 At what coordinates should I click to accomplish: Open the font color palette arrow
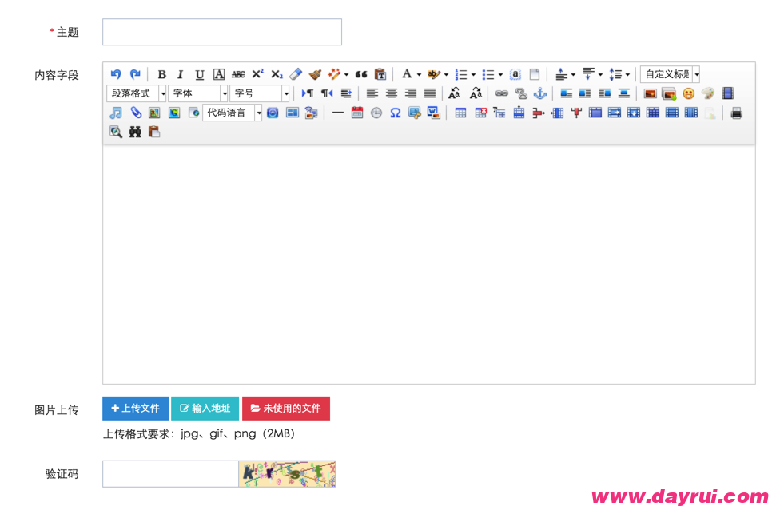(419, 74)
